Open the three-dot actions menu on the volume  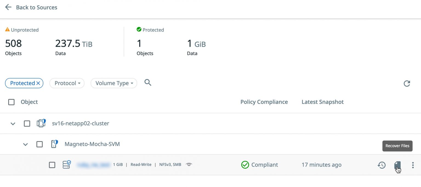pos(413,165)
